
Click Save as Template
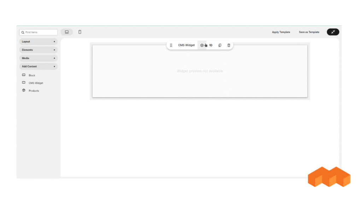tap(309, 32)
